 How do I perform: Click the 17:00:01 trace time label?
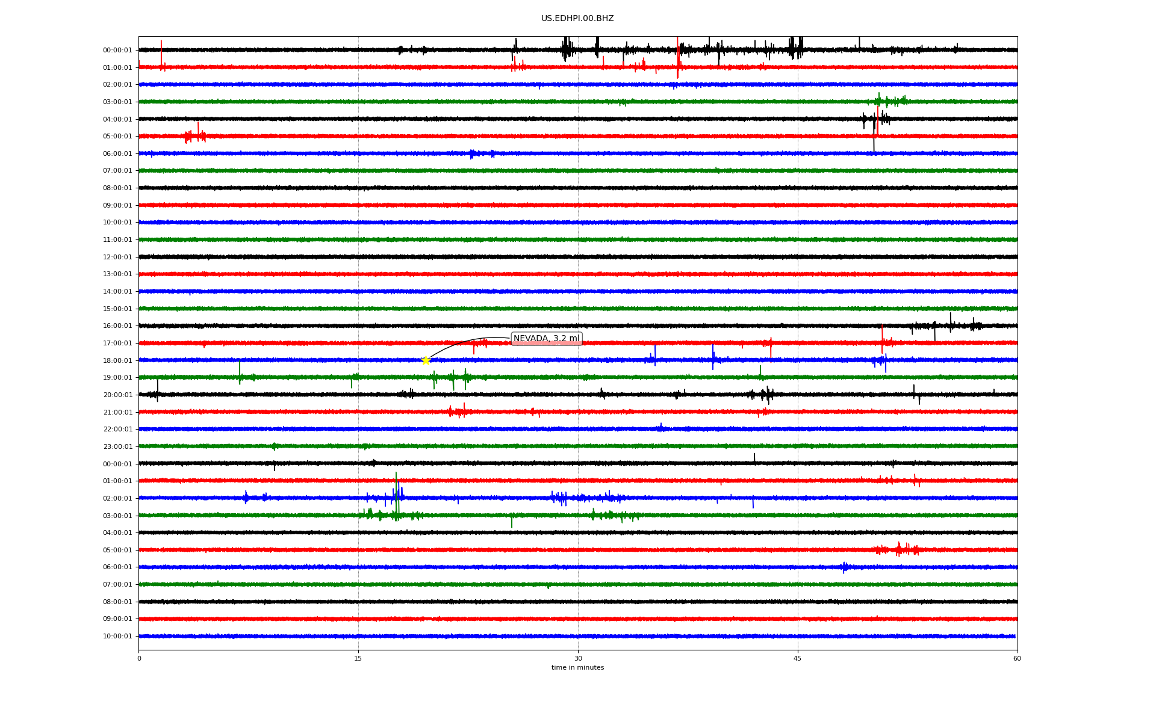click(x=117, y=344)
